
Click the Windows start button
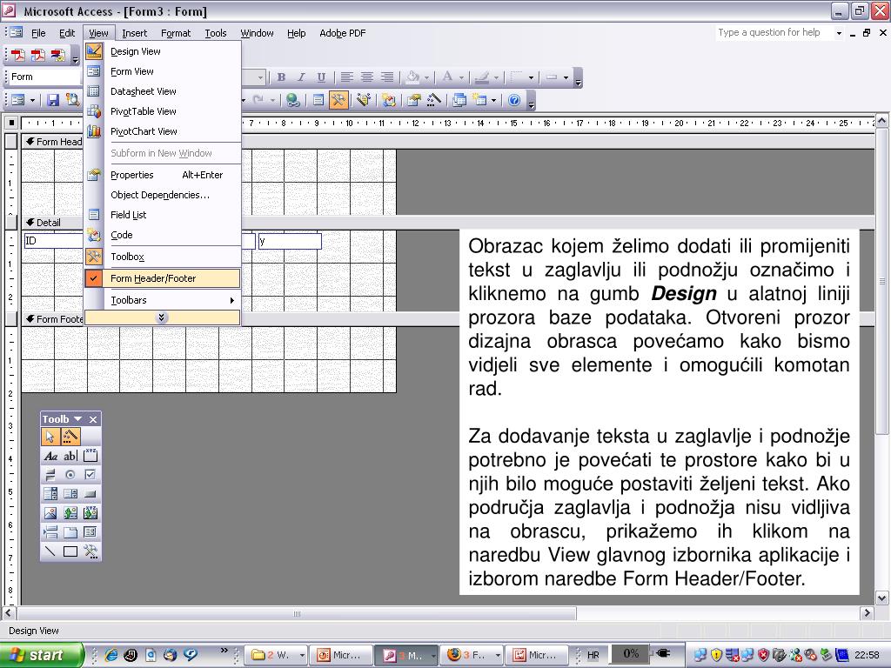42,655
